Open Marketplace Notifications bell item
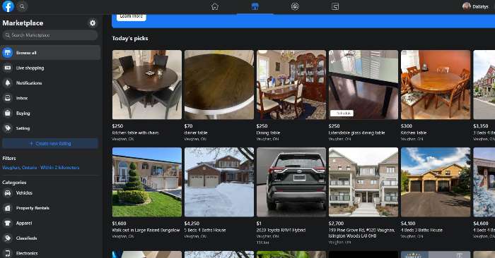Screen dimensions: 495x258 (51, 82)
